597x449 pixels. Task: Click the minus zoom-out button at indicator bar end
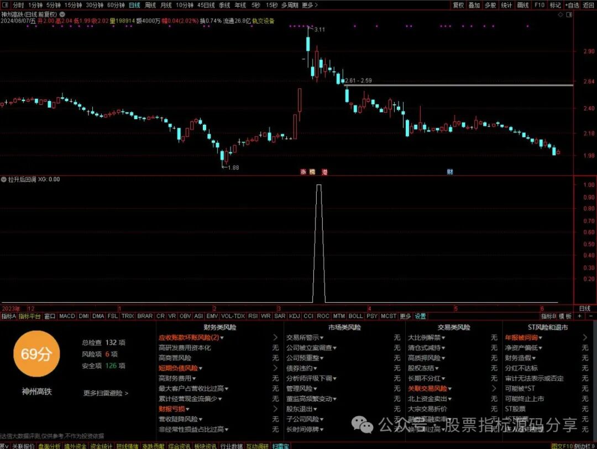coord(591,316)
